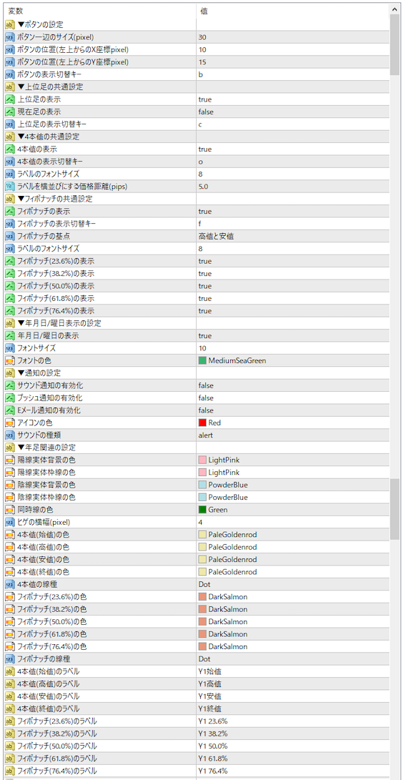Click the icon beside フィボナッチの基点
Image resolution: width=404 pixels, height=780 pixels.
10,237
